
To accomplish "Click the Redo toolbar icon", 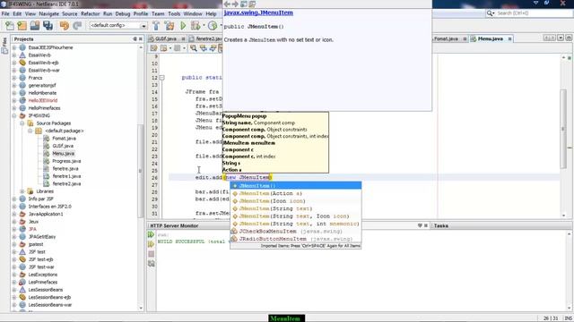I will coord(77,26).
